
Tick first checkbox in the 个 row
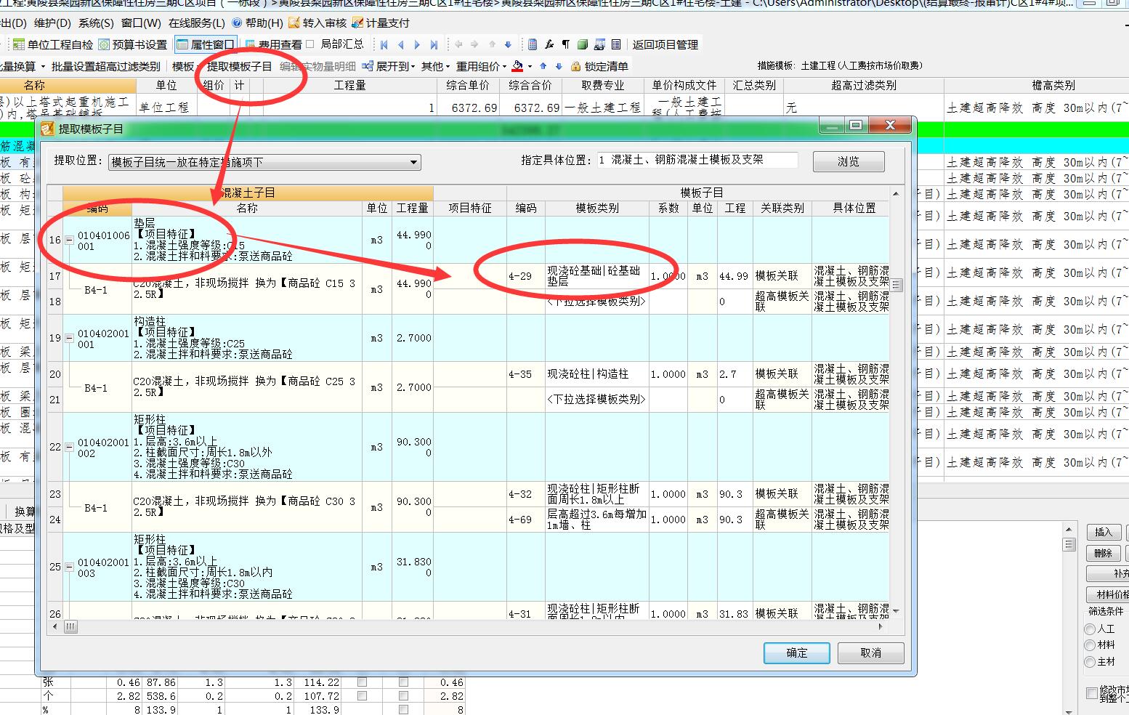[362, 696]
